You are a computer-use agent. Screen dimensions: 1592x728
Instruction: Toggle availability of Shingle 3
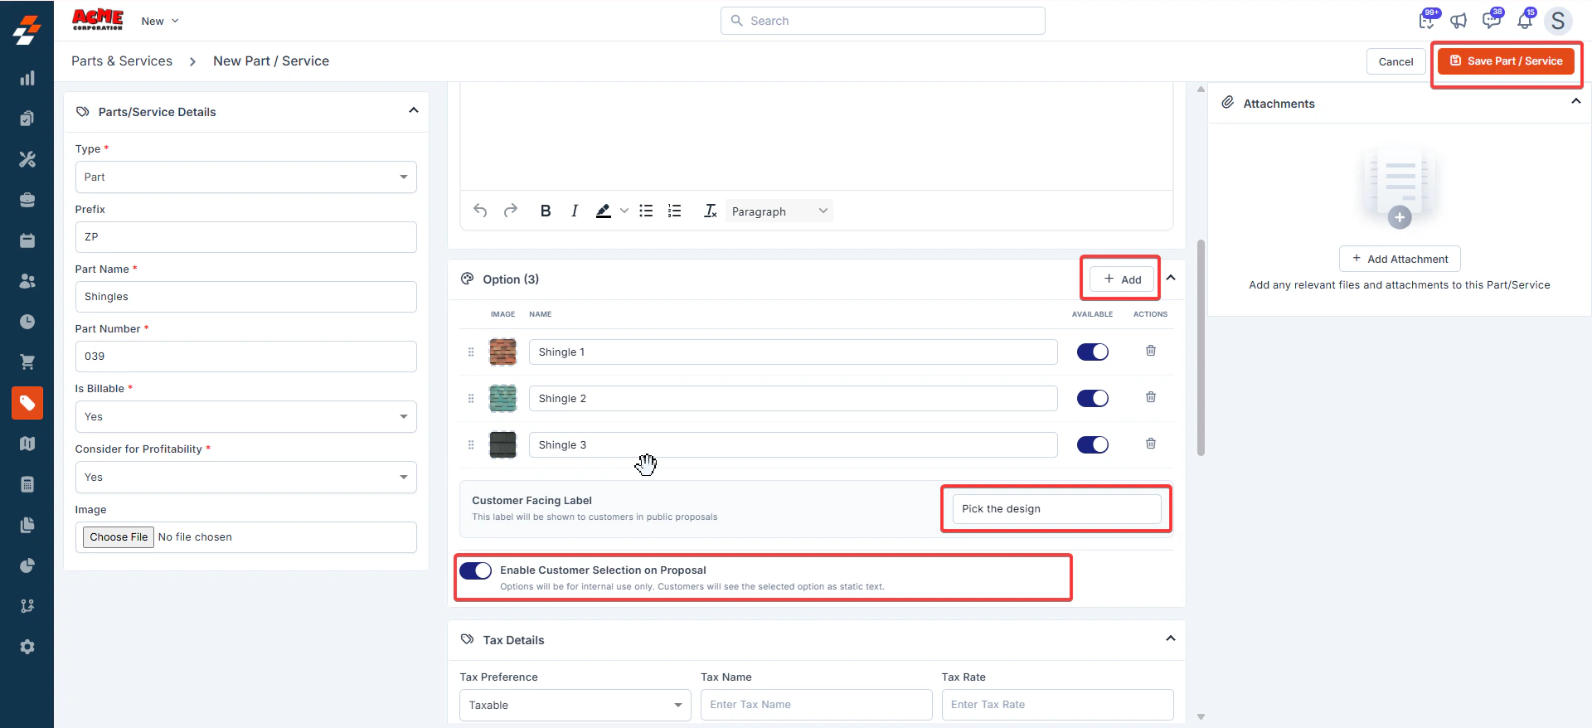coord(1092,444)
